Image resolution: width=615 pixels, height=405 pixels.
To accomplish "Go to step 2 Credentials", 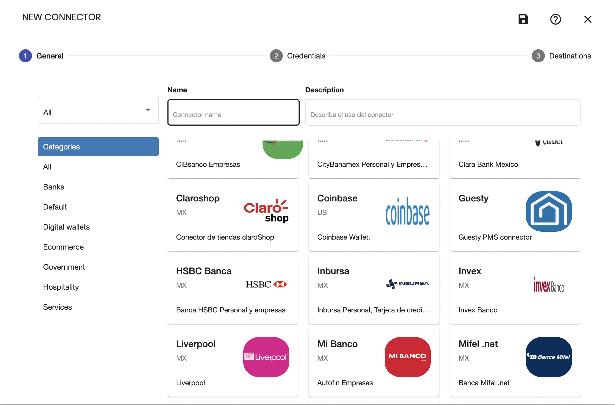I will coord(297,56).
